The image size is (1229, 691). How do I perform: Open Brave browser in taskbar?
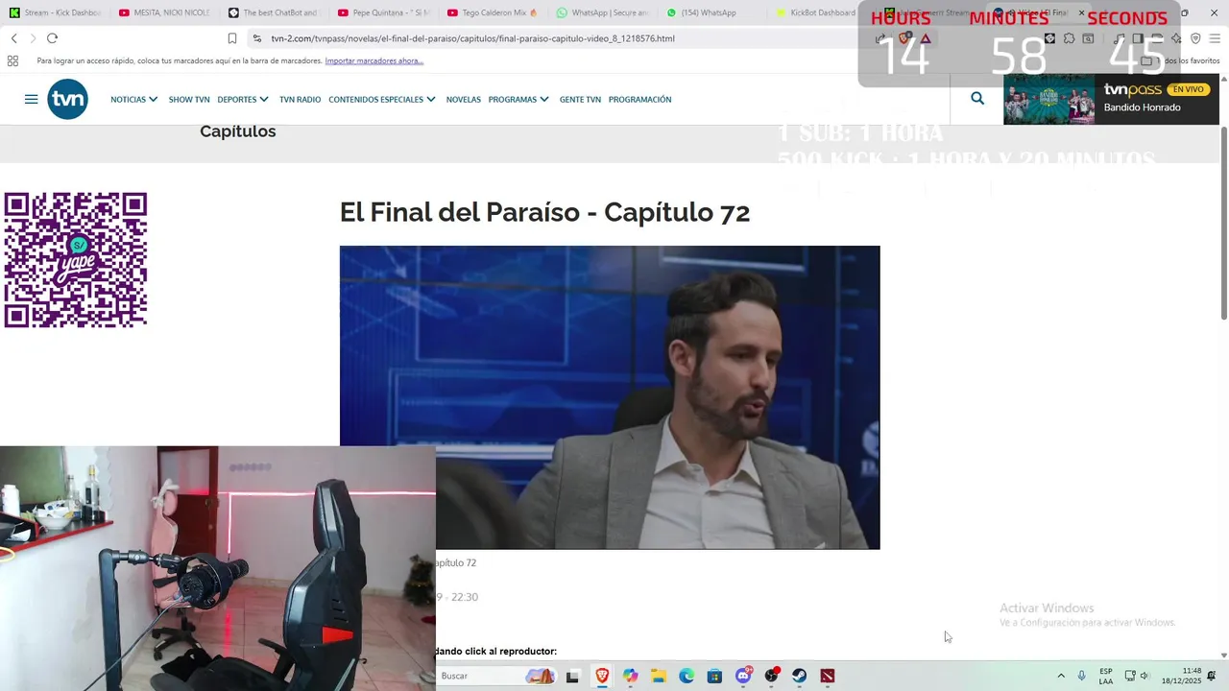(x=602, y=676)
